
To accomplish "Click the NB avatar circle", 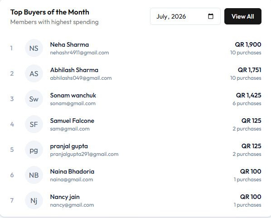I will pyautogui.click(x=34, y=175).
